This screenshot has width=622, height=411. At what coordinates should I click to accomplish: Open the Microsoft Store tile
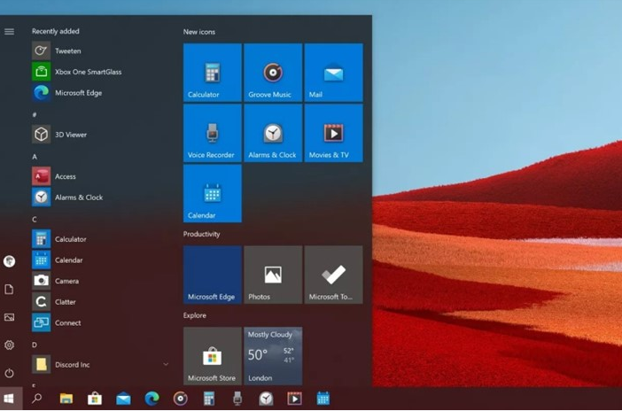[213, 356]
